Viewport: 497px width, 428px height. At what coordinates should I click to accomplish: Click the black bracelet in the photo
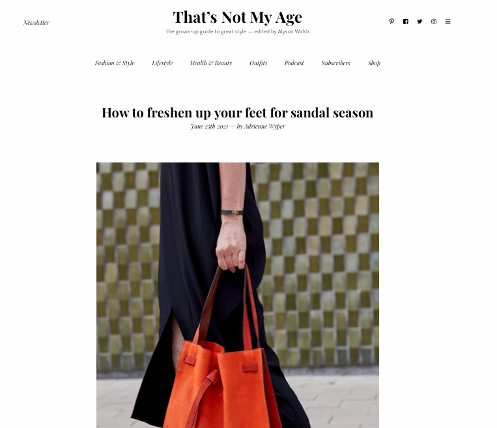[232, 213]
